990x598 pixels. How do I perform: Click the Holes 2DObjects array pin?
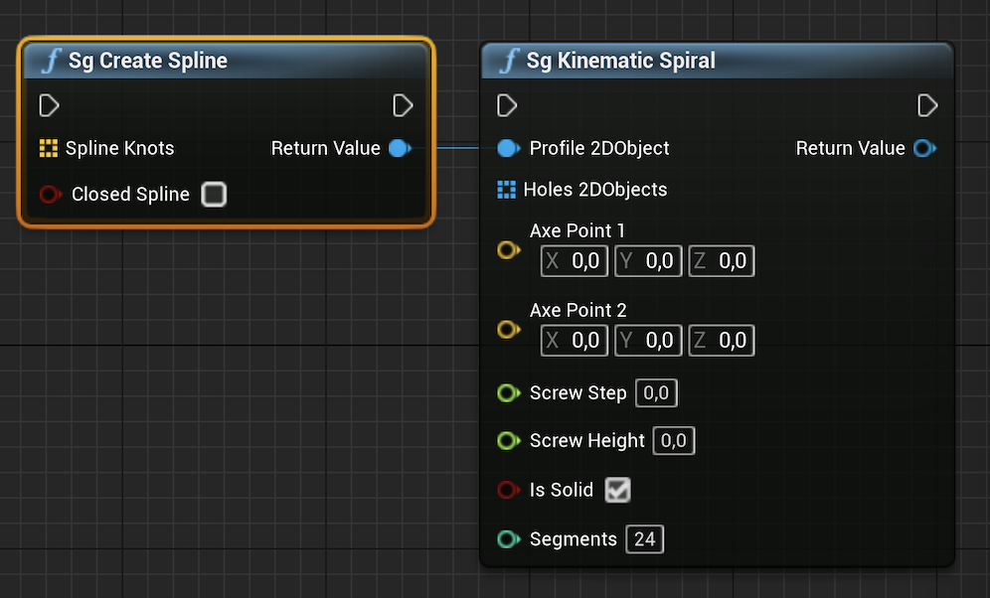(x=506, y=190)
